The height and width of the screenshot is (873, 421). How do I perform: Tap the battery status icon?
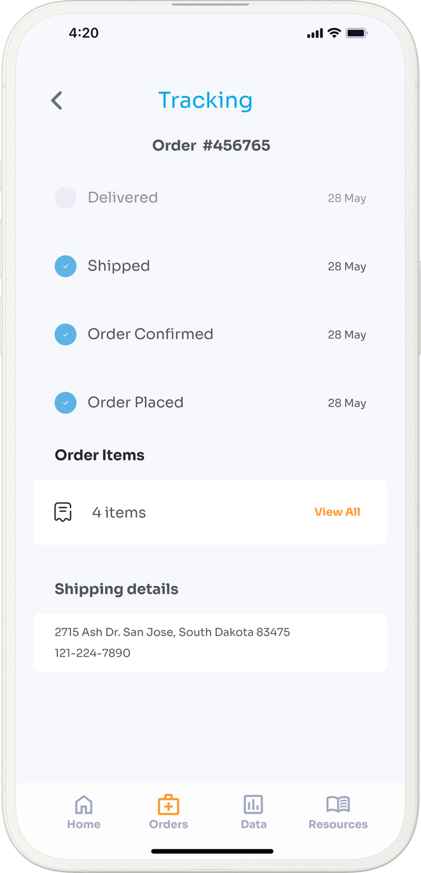[357, 33]
